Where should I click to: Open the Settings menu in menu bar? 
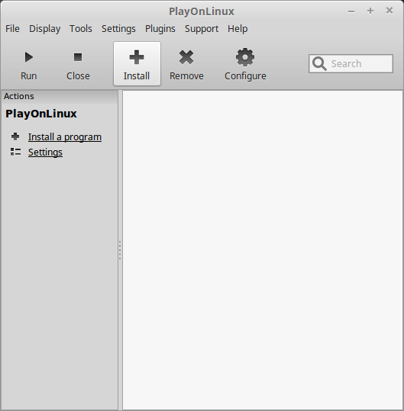(118, 28)
